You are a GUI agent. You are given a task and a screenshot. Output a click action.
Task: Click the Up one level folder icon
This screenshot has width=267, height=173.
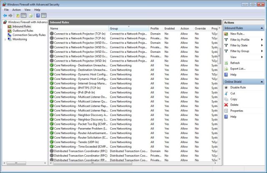[18, 15]
